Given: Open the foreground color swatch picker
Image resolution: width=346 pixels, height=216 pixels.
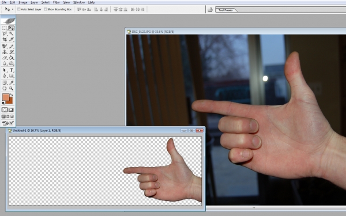Looking at the screenshot, I should (6, 97).
